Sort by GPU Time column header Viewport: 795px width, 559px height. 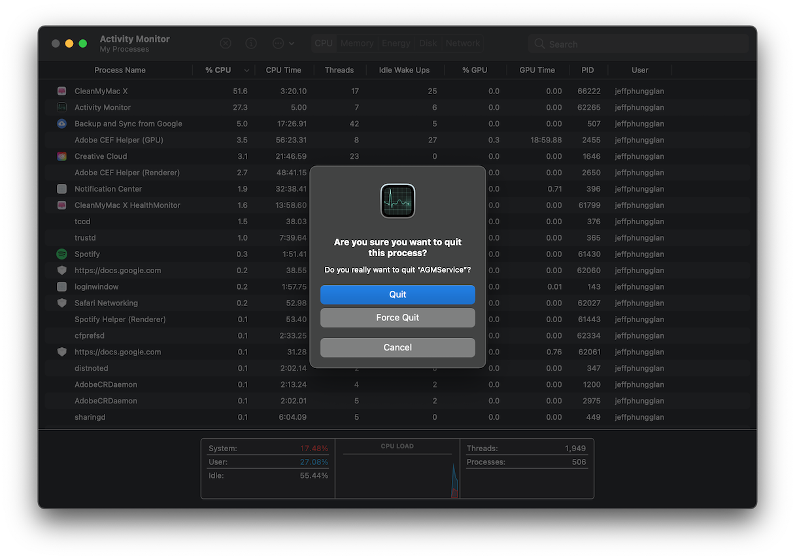click(x=537, y=70)
